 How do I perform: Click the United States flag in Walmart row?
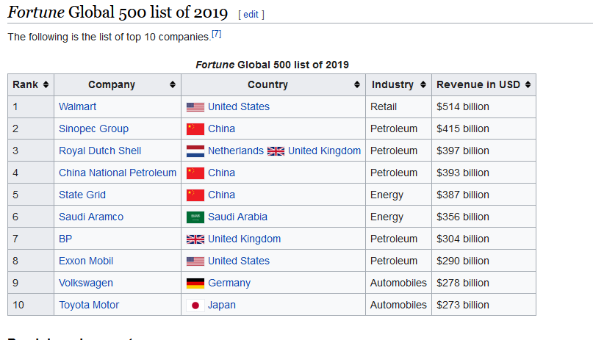pos(195,107)
